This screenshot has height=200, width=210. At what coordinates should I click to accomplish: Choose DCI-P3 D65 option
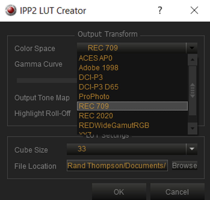click(x=132, y=87)
